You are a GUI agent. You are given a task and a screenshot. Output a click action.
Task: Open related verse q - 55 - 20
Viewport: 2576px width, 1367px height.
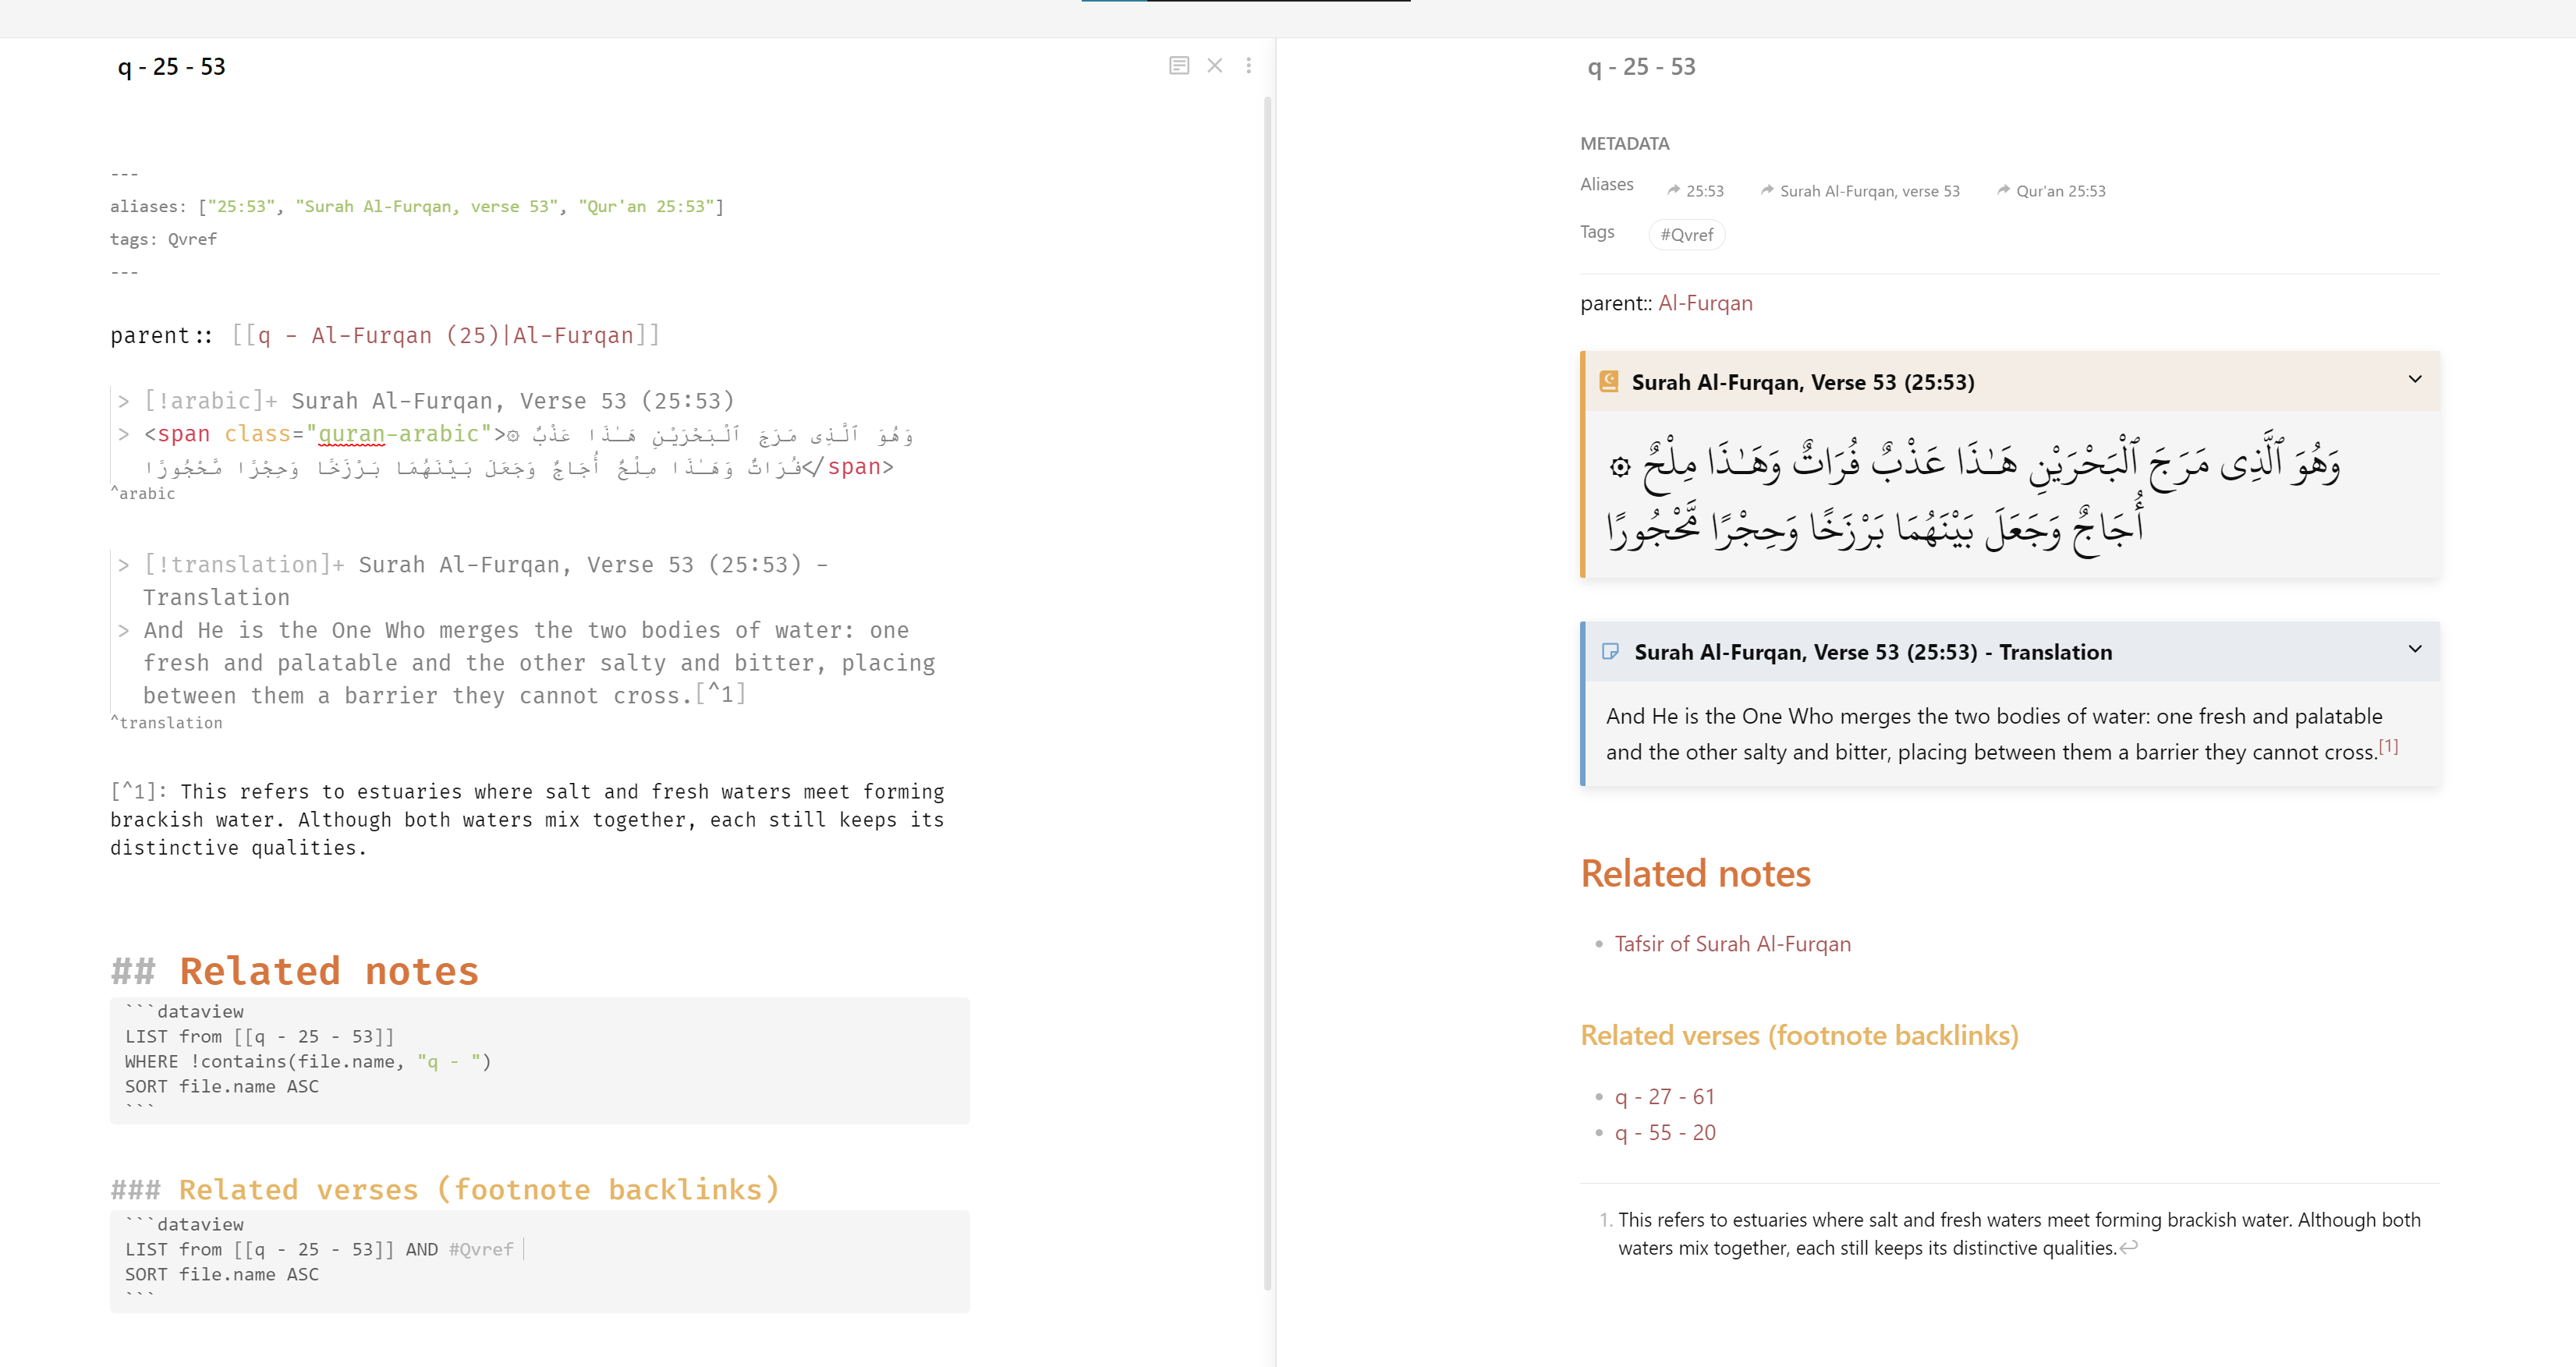pos(1664,1132)
